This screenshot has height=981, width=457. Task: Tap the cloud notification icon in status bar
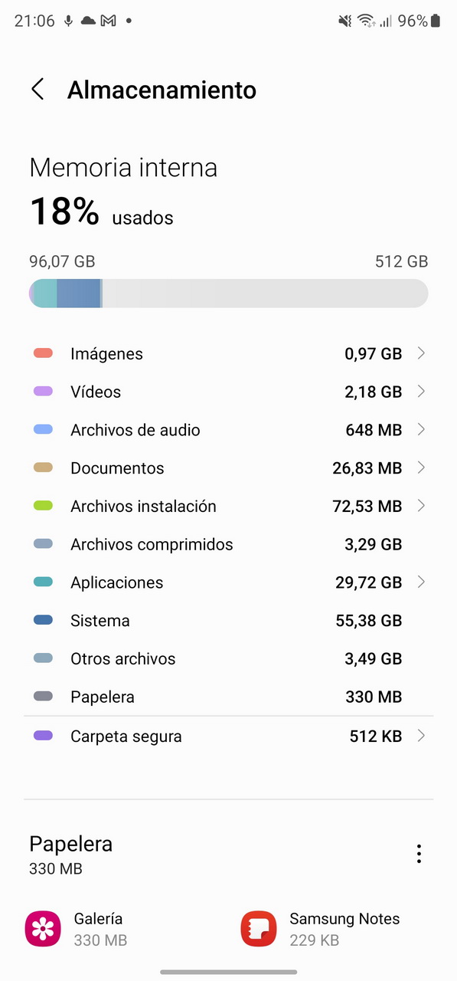pos(88,21)
